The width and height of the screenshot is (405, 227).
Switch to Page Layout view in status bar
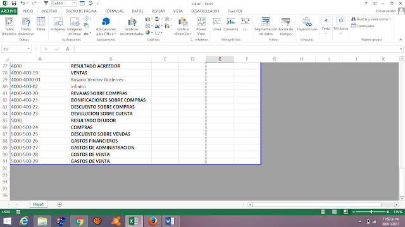tap(334, 212)
